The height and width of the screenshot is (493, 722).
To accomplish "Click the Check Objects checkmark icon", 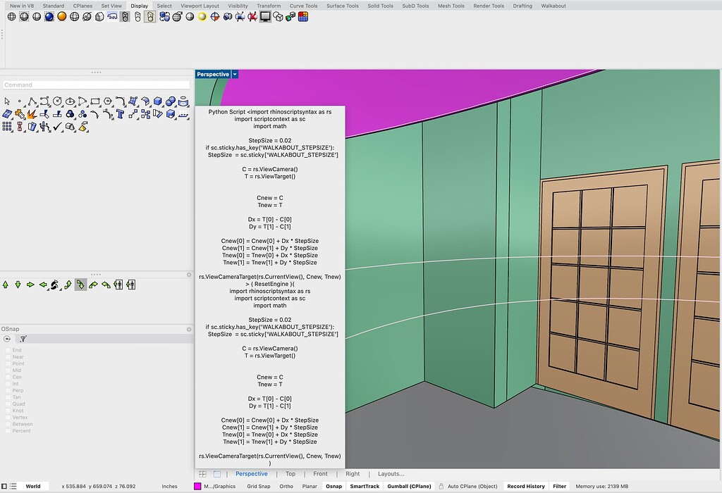I will (x=58, y=127).
